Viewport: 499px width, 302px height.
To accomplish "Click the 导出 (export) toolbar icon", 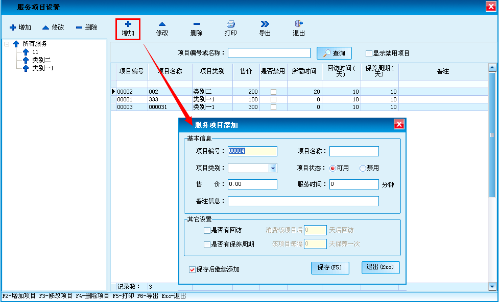I will point(265,24).
